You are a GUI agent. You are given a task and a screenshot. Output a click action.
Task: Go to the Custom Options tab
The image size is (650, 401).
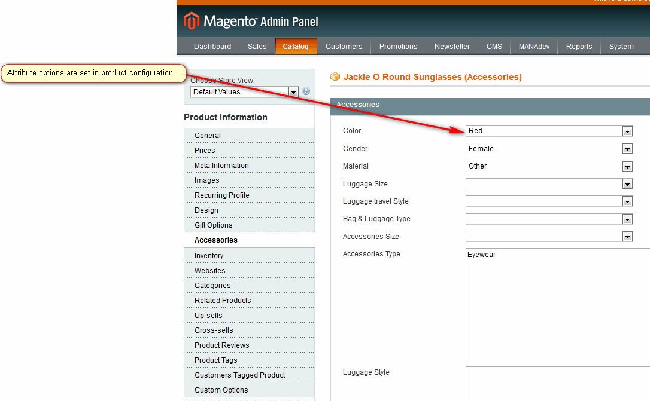(x=249, y=390)
